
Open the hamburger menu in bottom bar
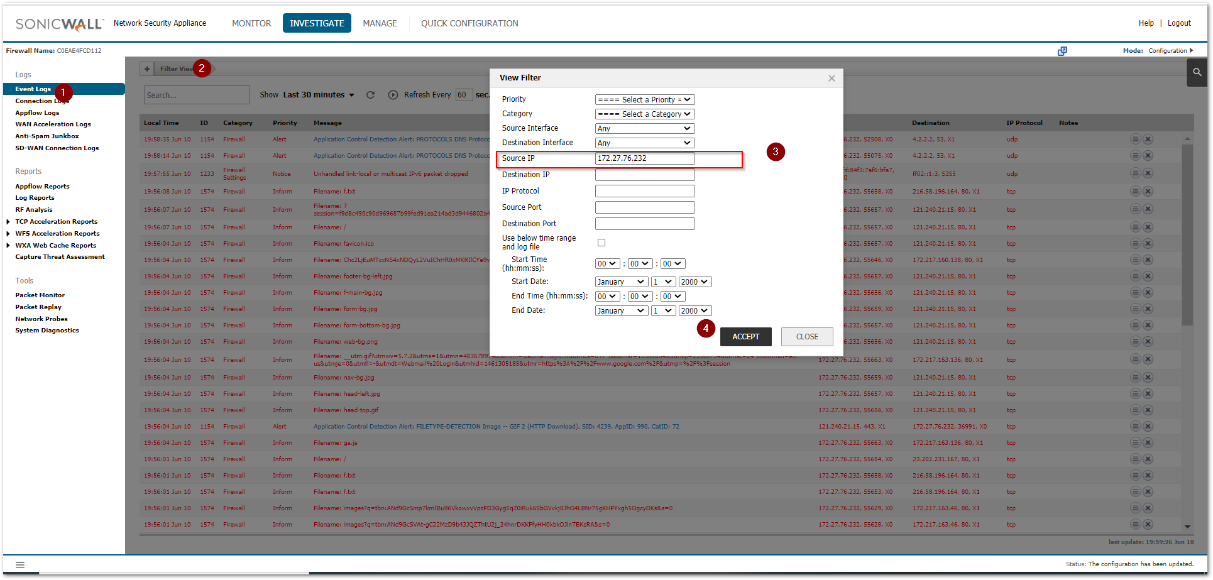point(20,564)
